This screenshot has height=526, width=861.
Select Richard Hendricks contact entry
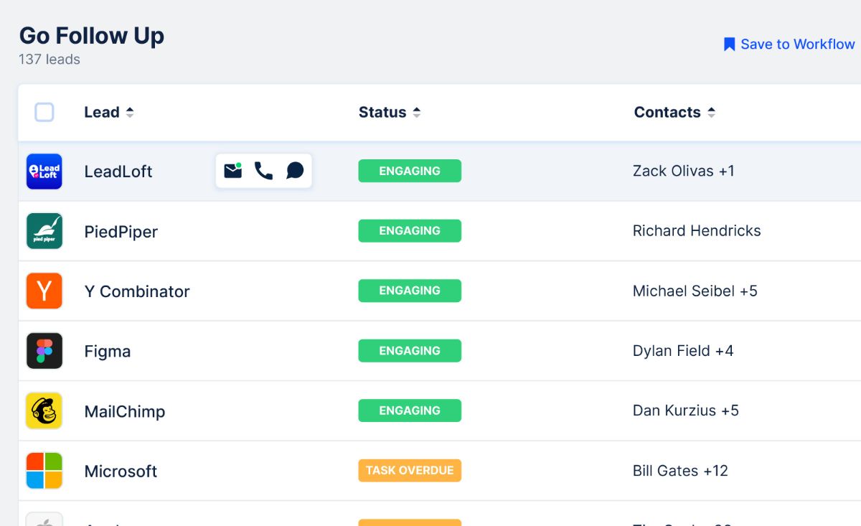click(x=697, y=230)
